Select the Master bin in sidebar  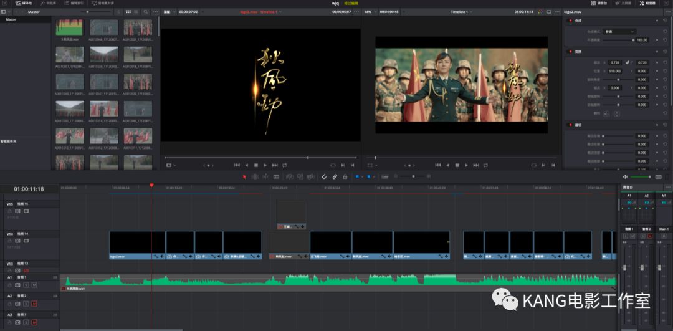tap(11, 20)
